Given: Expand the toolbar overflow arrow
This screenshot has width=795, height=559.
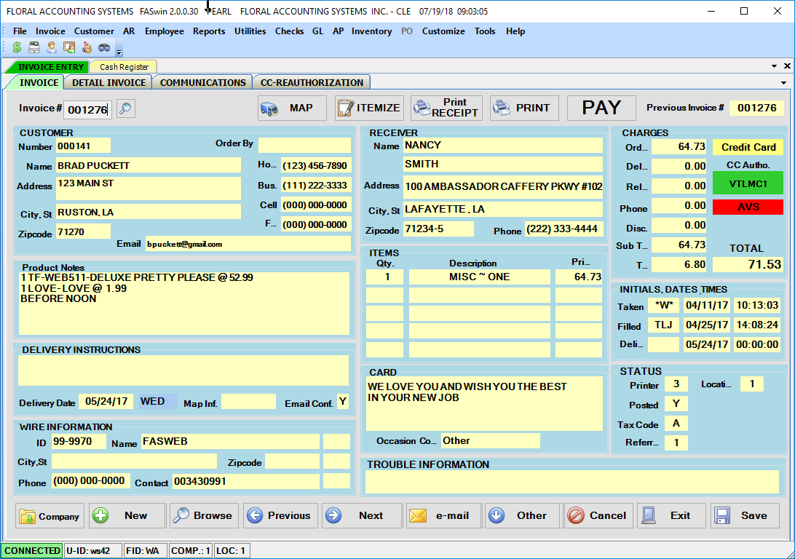Looking at the screenshot, I should point(119,52).
